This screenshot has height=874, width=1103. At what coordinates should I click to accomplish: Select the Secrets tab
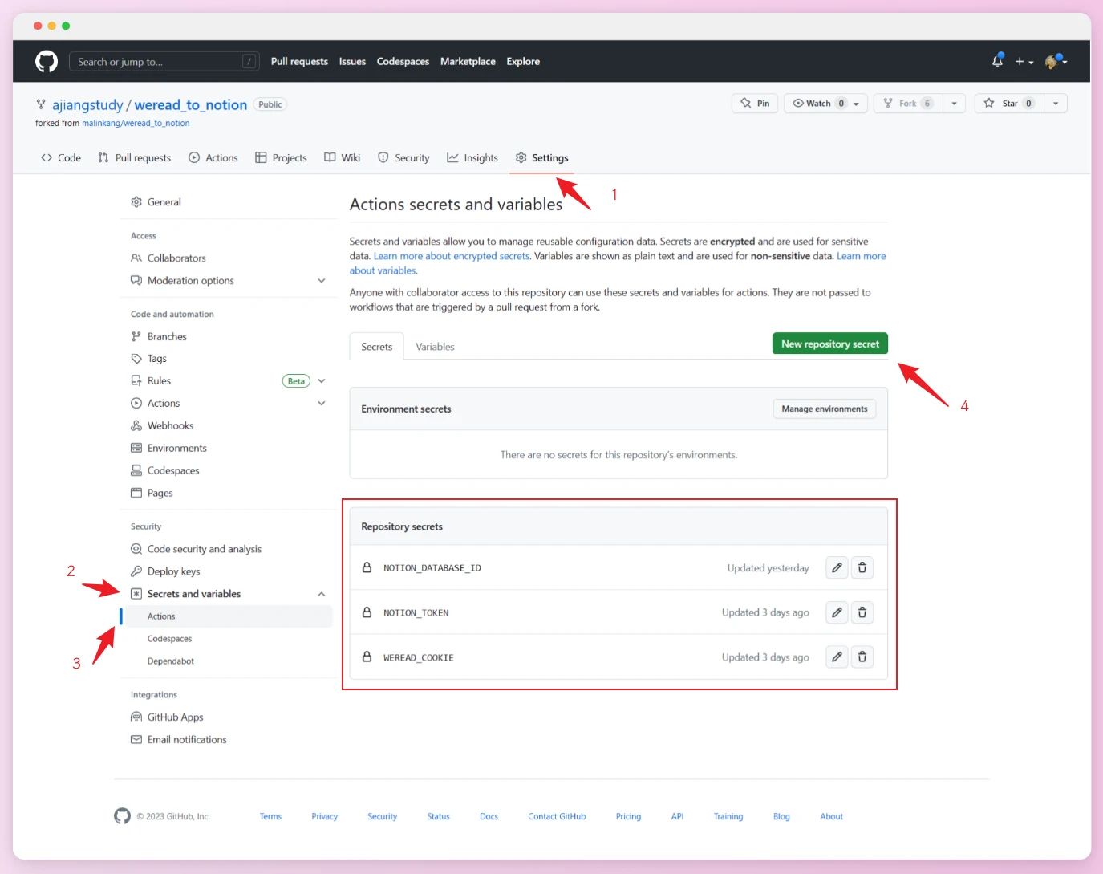[x=376, y=347]
